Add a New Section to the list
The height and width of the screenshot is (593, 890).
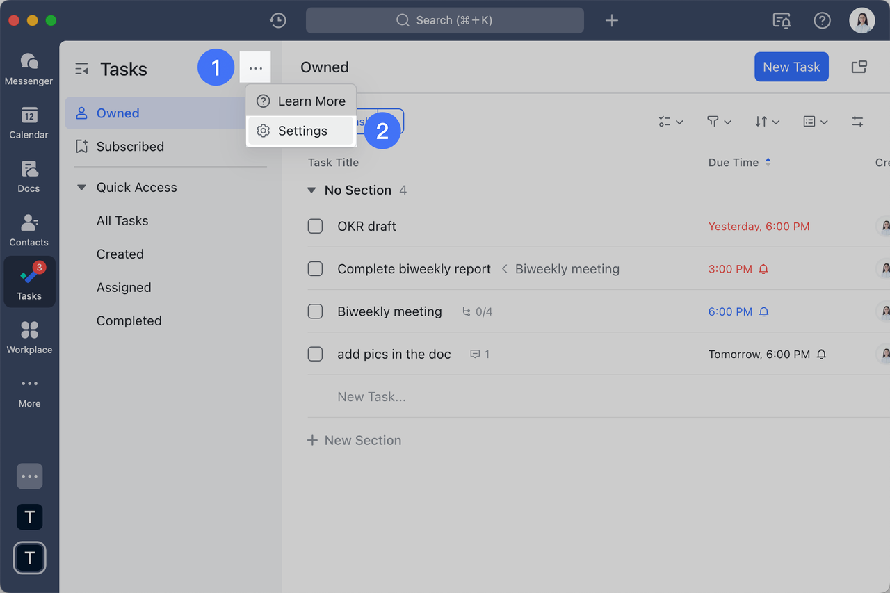(354, 440)
